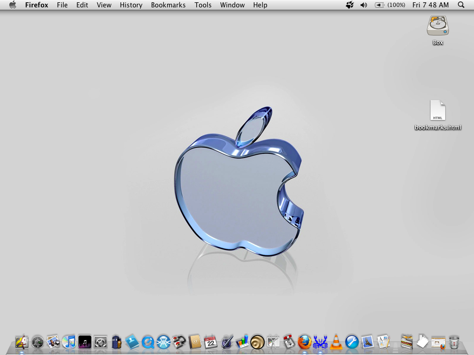This screenshot has width=474, height=355.
Task: Open the Tools menu
Action: 203,5
